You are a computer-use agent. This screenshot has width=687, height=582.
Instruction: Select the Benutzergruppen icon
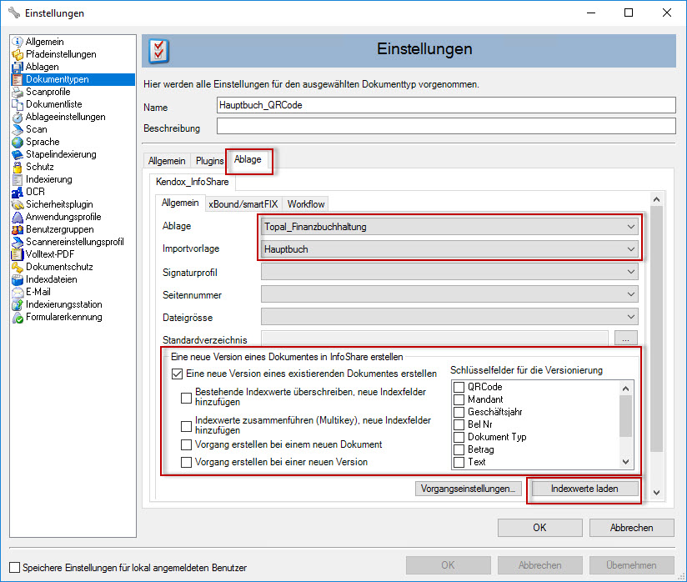pyautogui.click(x=18, y=229)
